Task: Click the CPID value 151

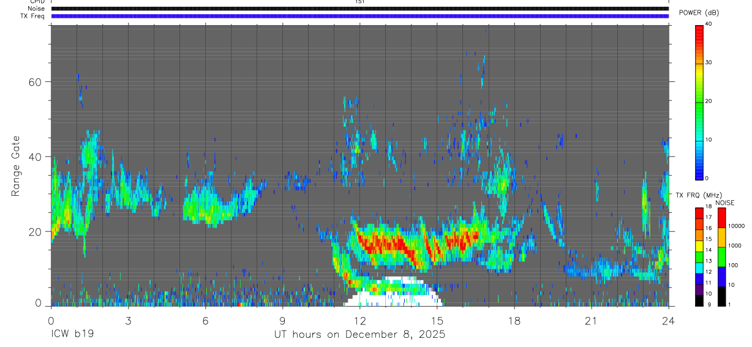Action: click(359, 2)
